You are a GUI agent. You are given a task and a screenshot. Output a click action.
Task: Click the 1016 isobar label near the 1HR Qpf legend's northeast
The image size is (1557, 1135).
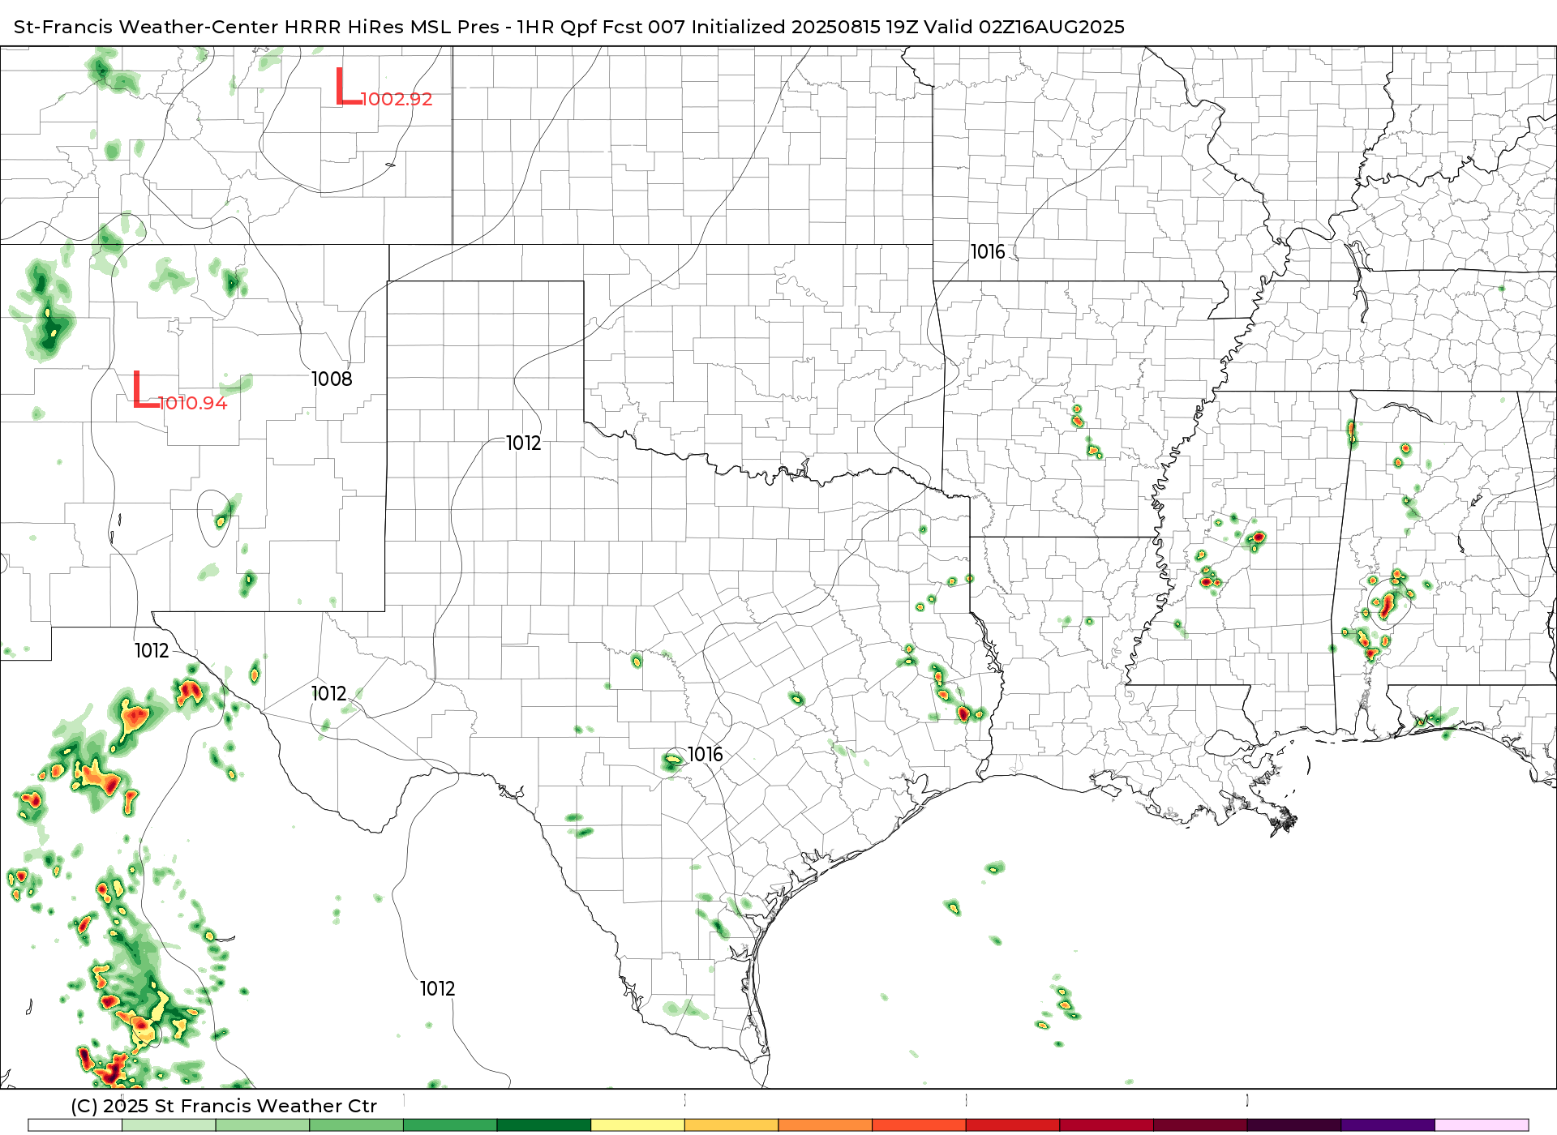[x=988, y=252]
